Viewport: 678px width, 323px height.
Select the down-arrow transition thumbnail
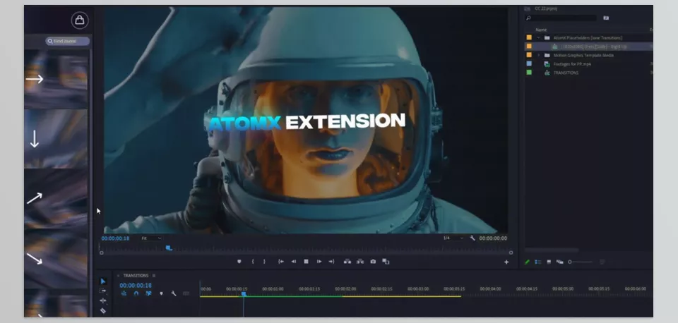click(56, 139)
